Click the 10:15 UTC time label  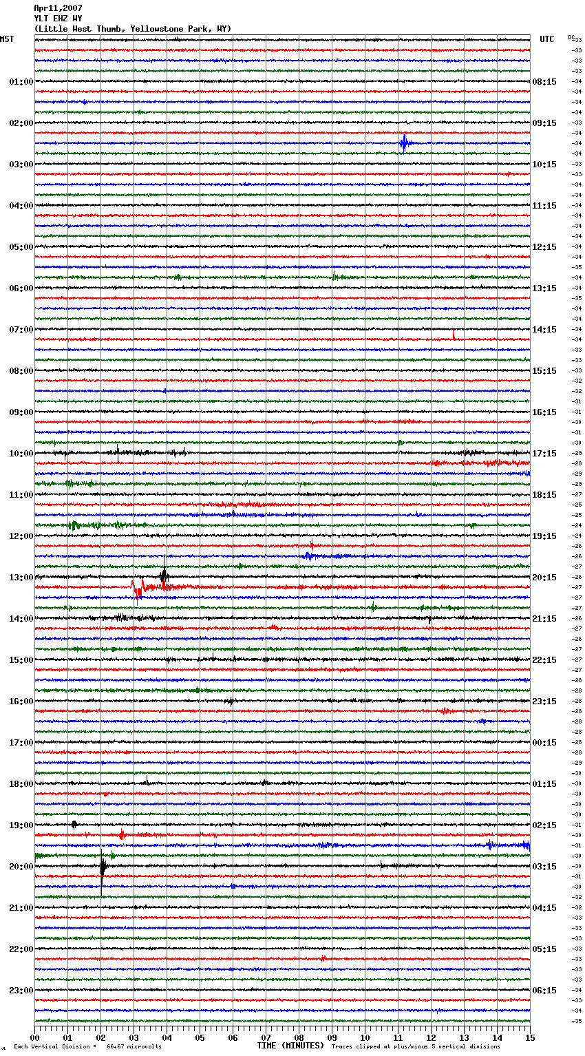tap(544, 165)
